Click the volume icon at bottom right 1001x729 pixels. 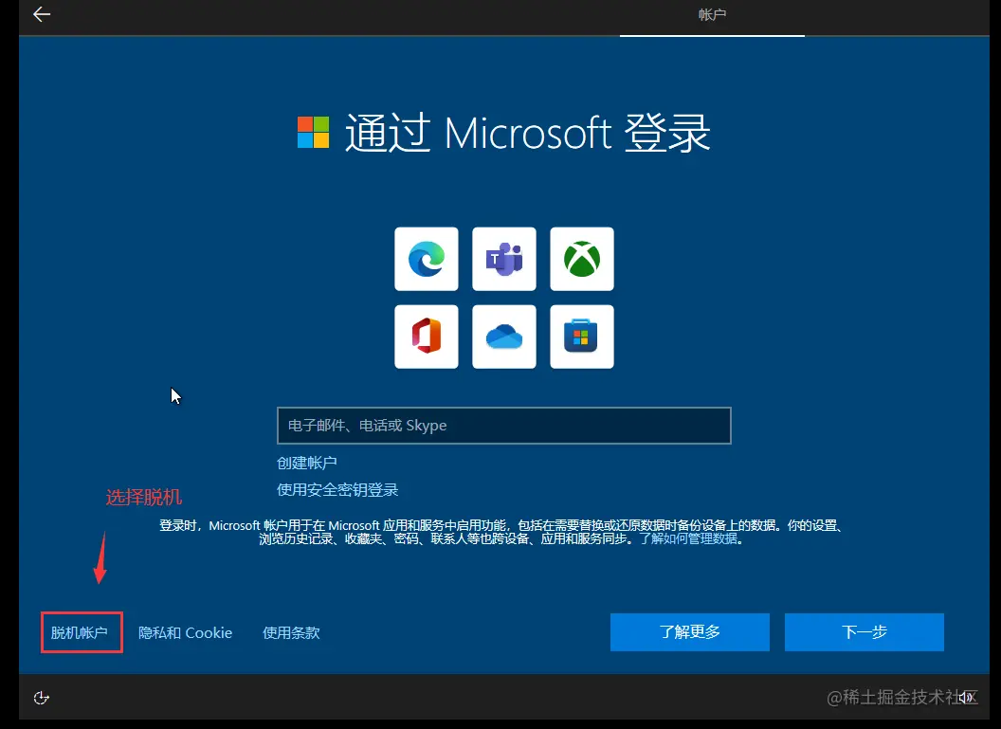(x=966, y=698)
